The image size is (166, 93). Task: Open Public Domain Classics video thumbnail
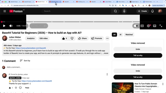tap(123, 88)
